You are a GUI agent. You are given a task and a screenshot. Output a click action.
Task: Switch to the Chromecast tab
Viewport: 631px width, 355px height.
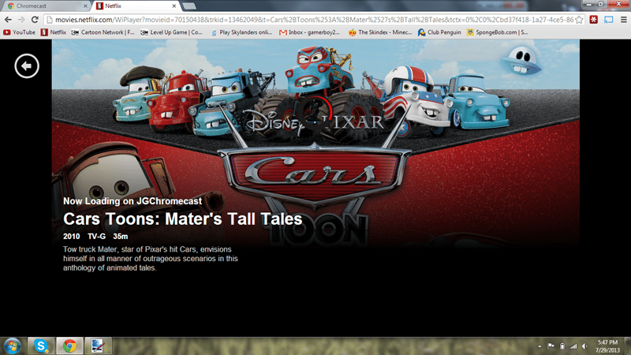[47, 6]
